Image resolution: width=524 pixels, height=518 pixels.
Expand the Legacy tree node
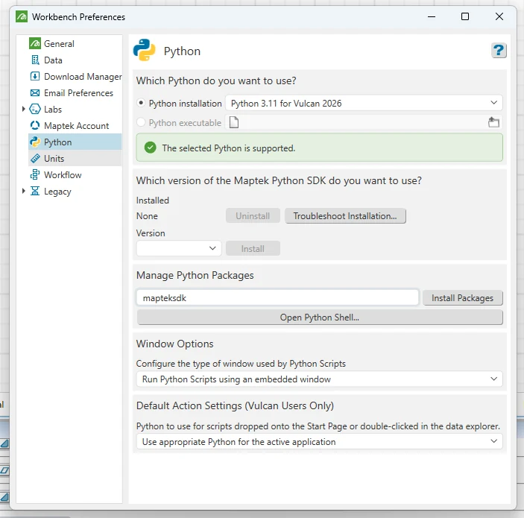23,191
